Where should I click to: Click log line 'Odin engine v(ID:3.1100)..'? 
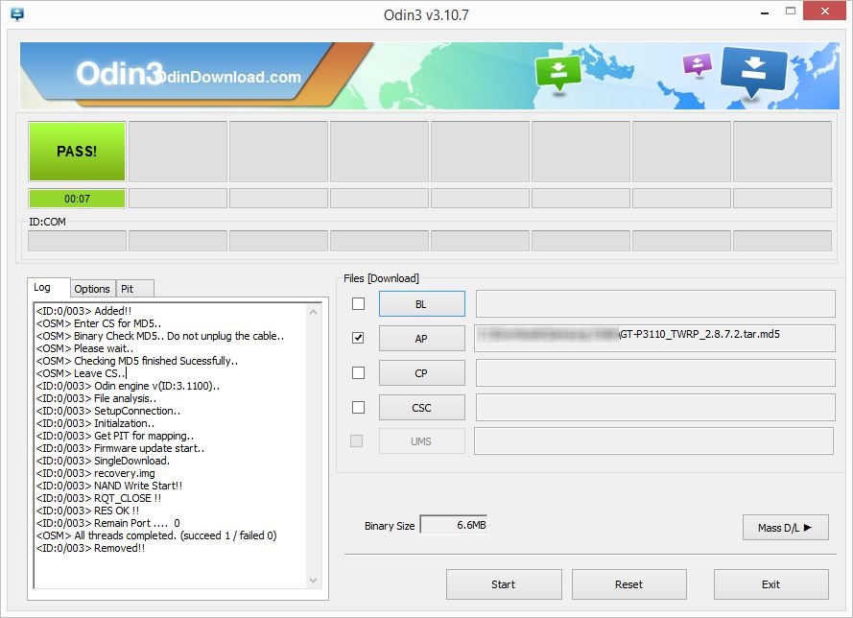[x=128, y=386]
